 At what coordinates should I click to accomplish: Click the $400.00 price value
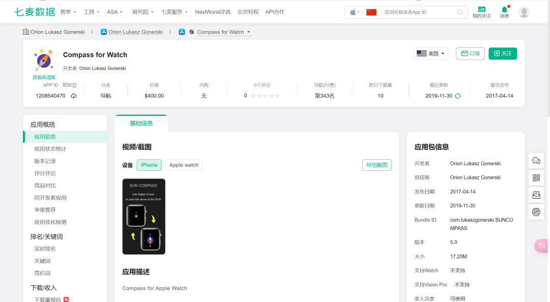[154, 96]
